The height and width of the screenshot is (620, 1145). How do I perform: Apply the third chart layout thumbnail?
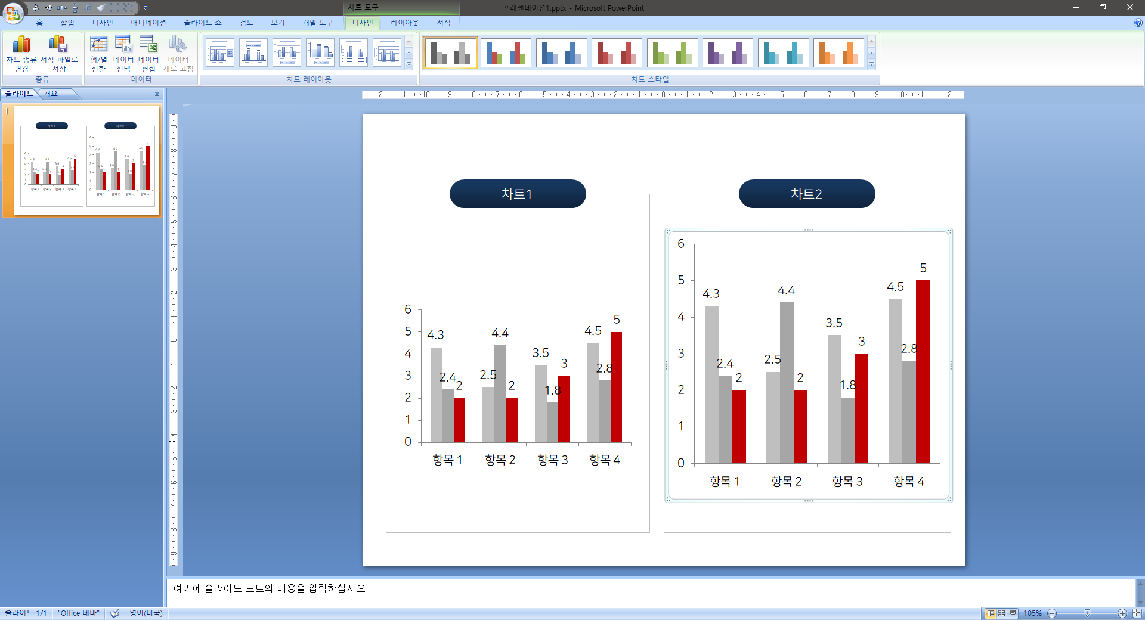[287, 52]
